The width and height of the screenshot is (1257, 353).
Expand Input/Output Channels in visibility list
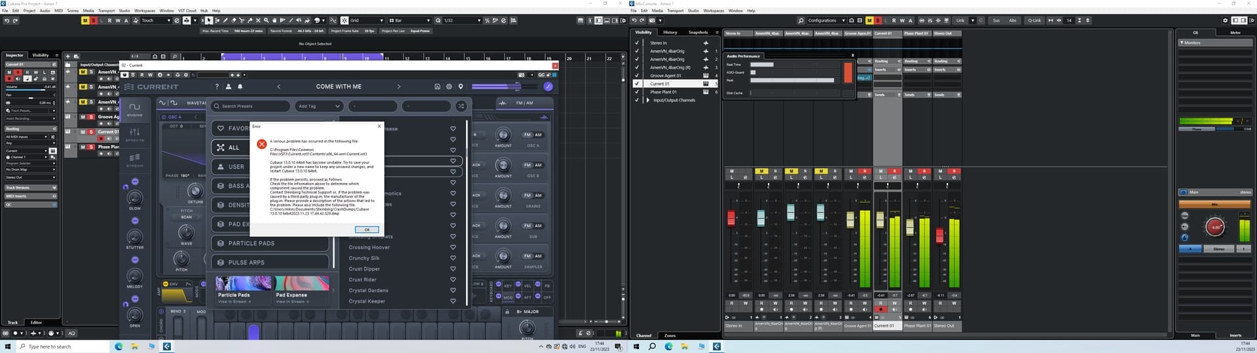648,100
